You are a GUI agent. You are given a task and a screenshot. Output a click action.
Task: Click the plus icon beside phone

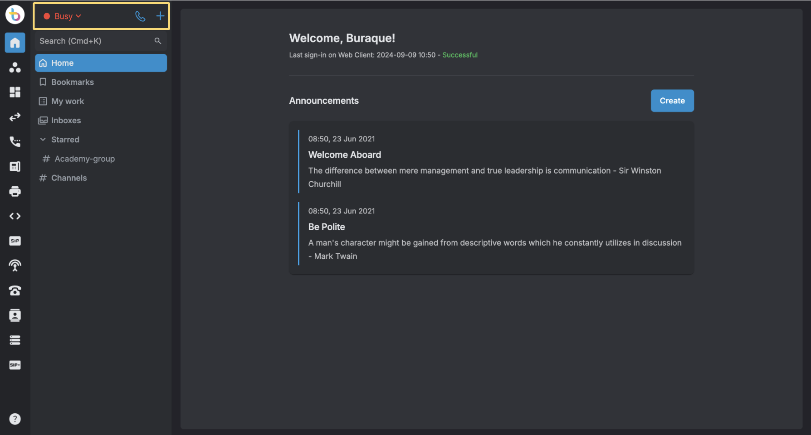[x=160, y=16]
